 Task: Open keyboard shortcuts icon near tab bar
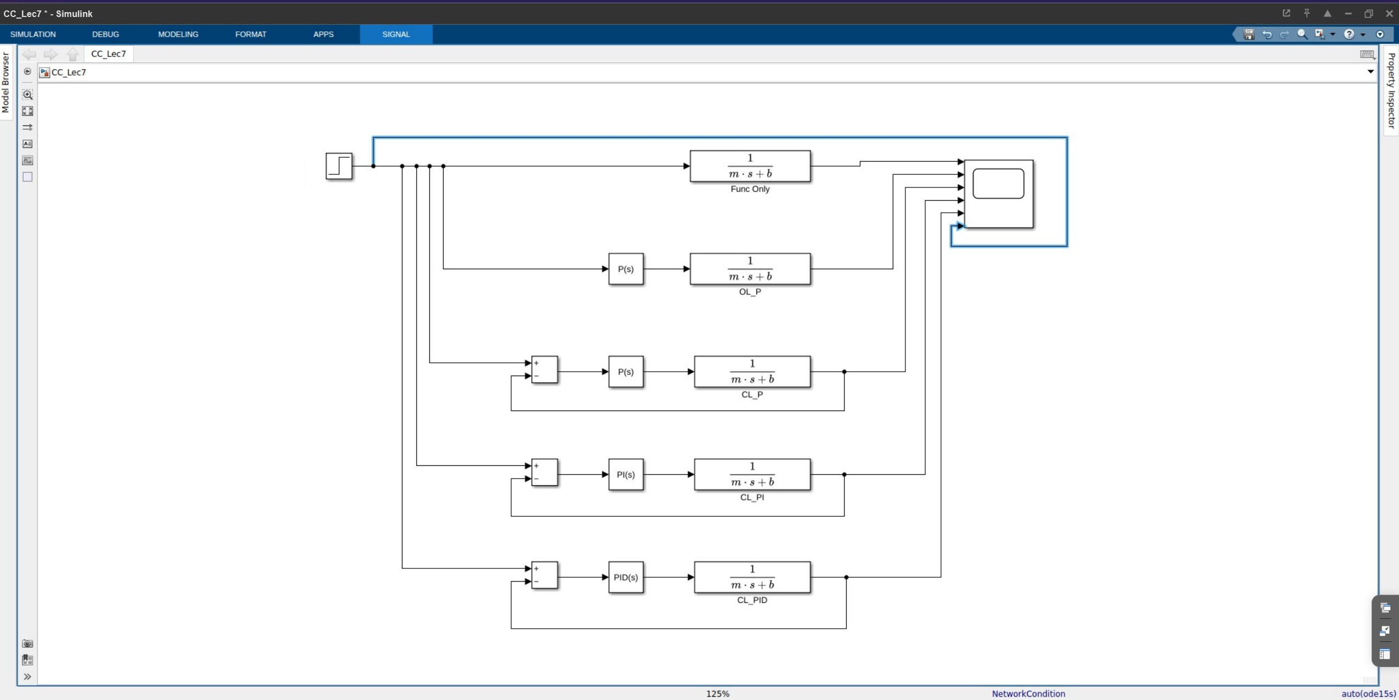click(1367, 54)
